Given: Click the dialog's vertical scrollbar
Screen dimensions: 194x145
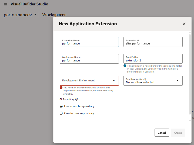Looking at the screenshot, I should coord(190,74).
